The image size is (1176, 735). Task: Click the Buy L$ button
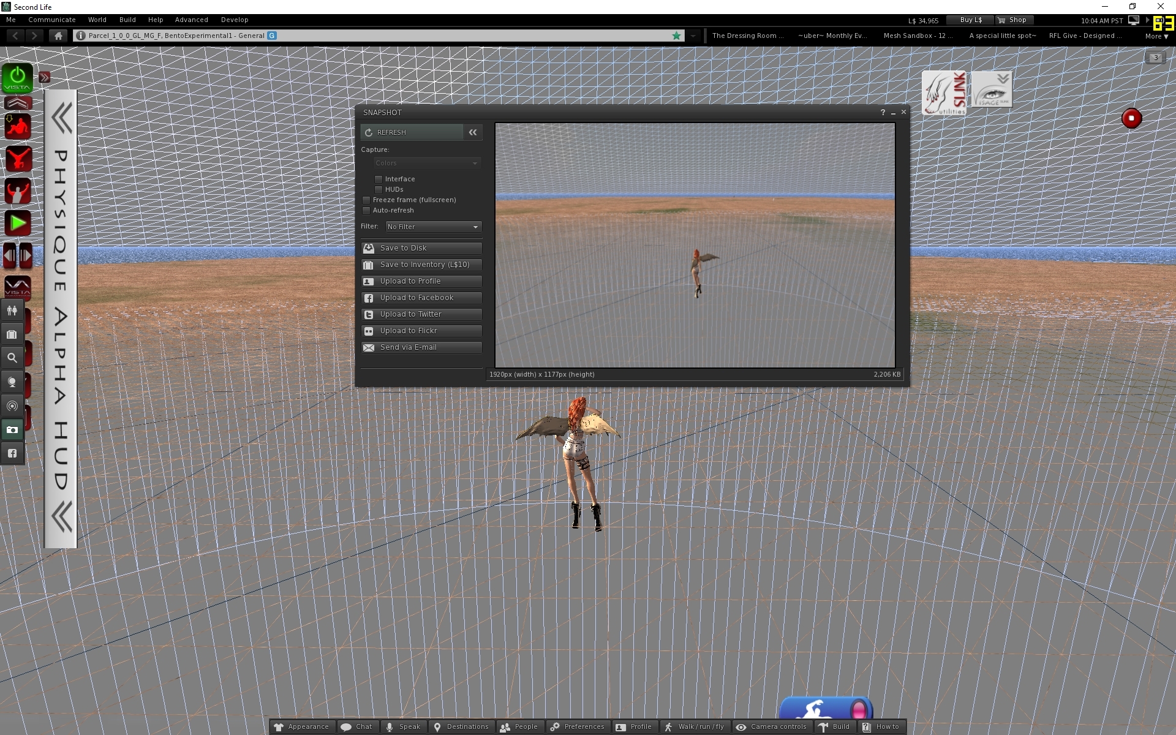pyautogui.click(x=970, y=20)
